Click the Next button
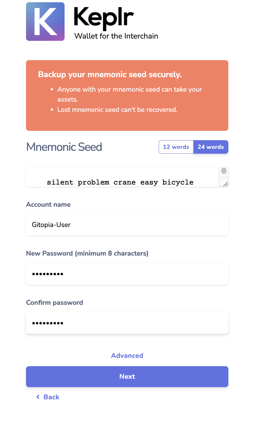This screenshot has width=255, height=426. (127, 376)
